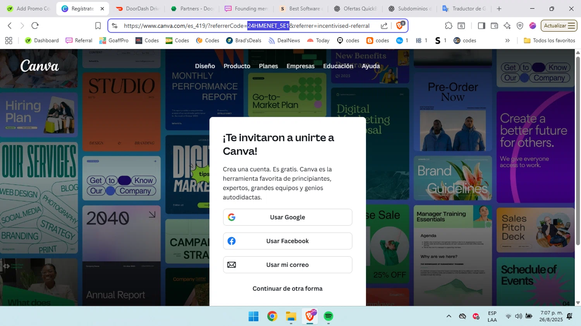The width and height of the screenshot is (581, 326).
Task: Open the Educación menu
Action: 338,66
